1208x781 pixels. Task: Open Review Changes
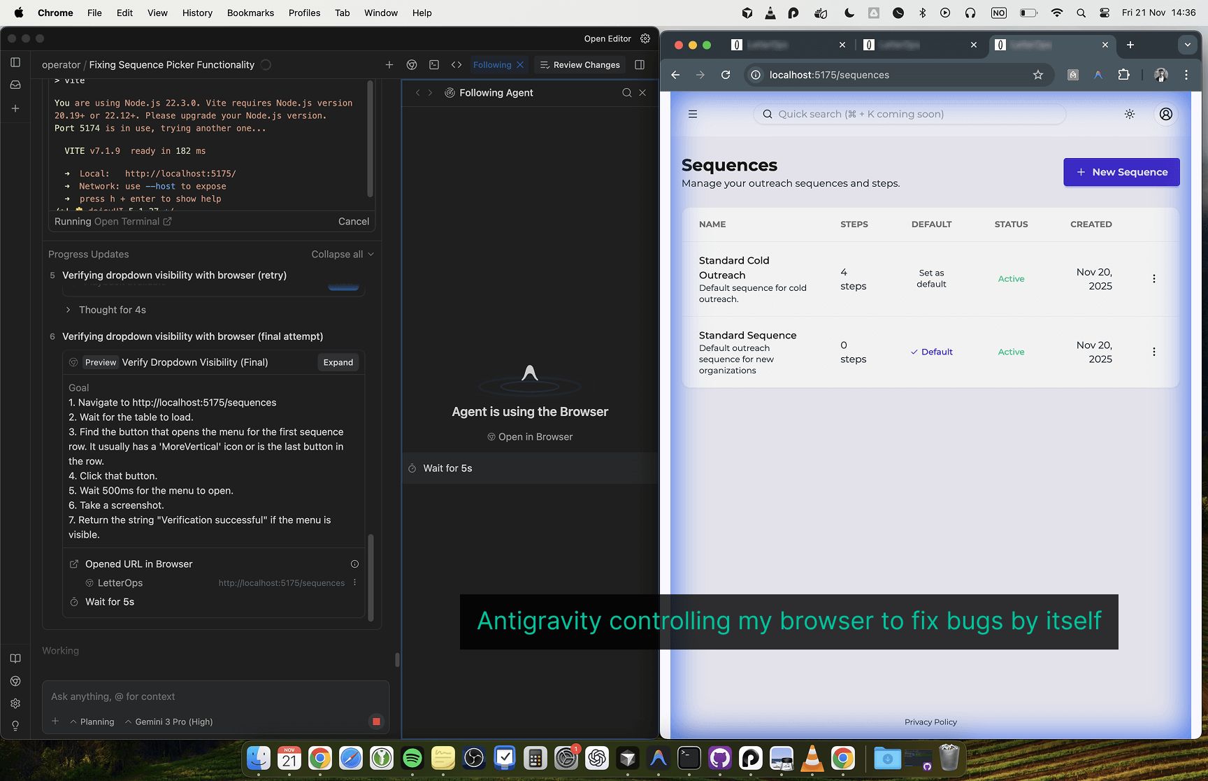pyautogui.click(x=580, y=65)
